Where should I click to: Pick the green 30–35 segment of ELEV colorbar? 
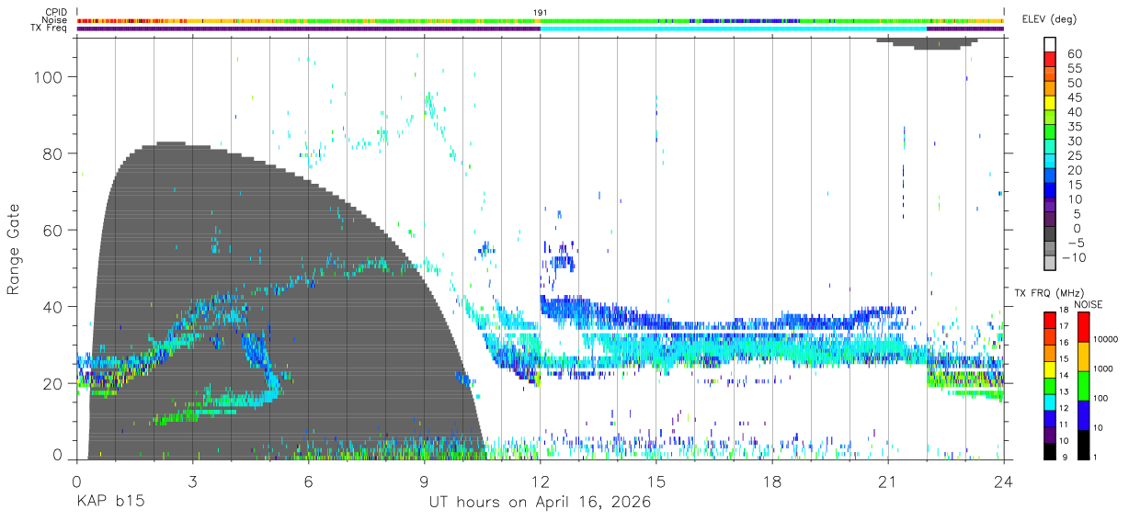[x=1050, y=132]
